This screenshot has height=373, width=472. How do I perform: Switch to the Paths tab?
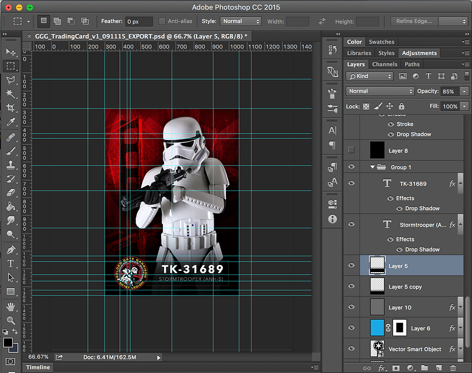[412, 64]
